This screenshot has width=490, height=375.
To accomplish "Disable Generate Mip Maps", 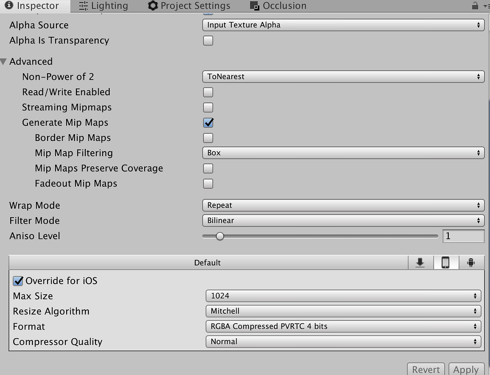I will [208, 123].
